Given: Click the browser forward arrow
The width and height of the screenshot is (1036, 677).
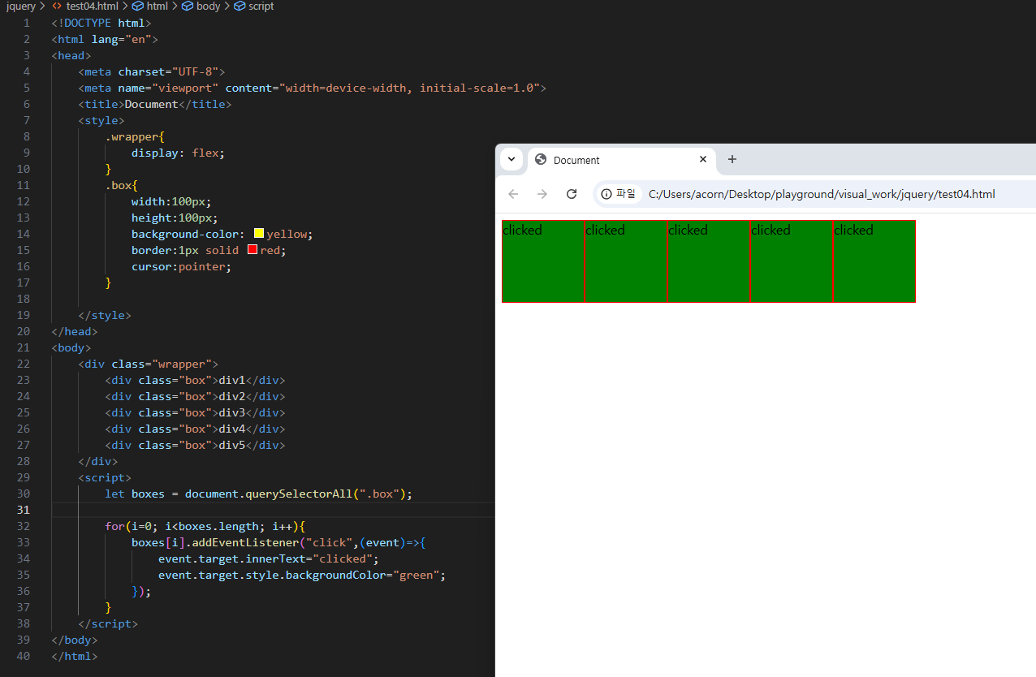Looking at the screenshot, I should (542, 194).
